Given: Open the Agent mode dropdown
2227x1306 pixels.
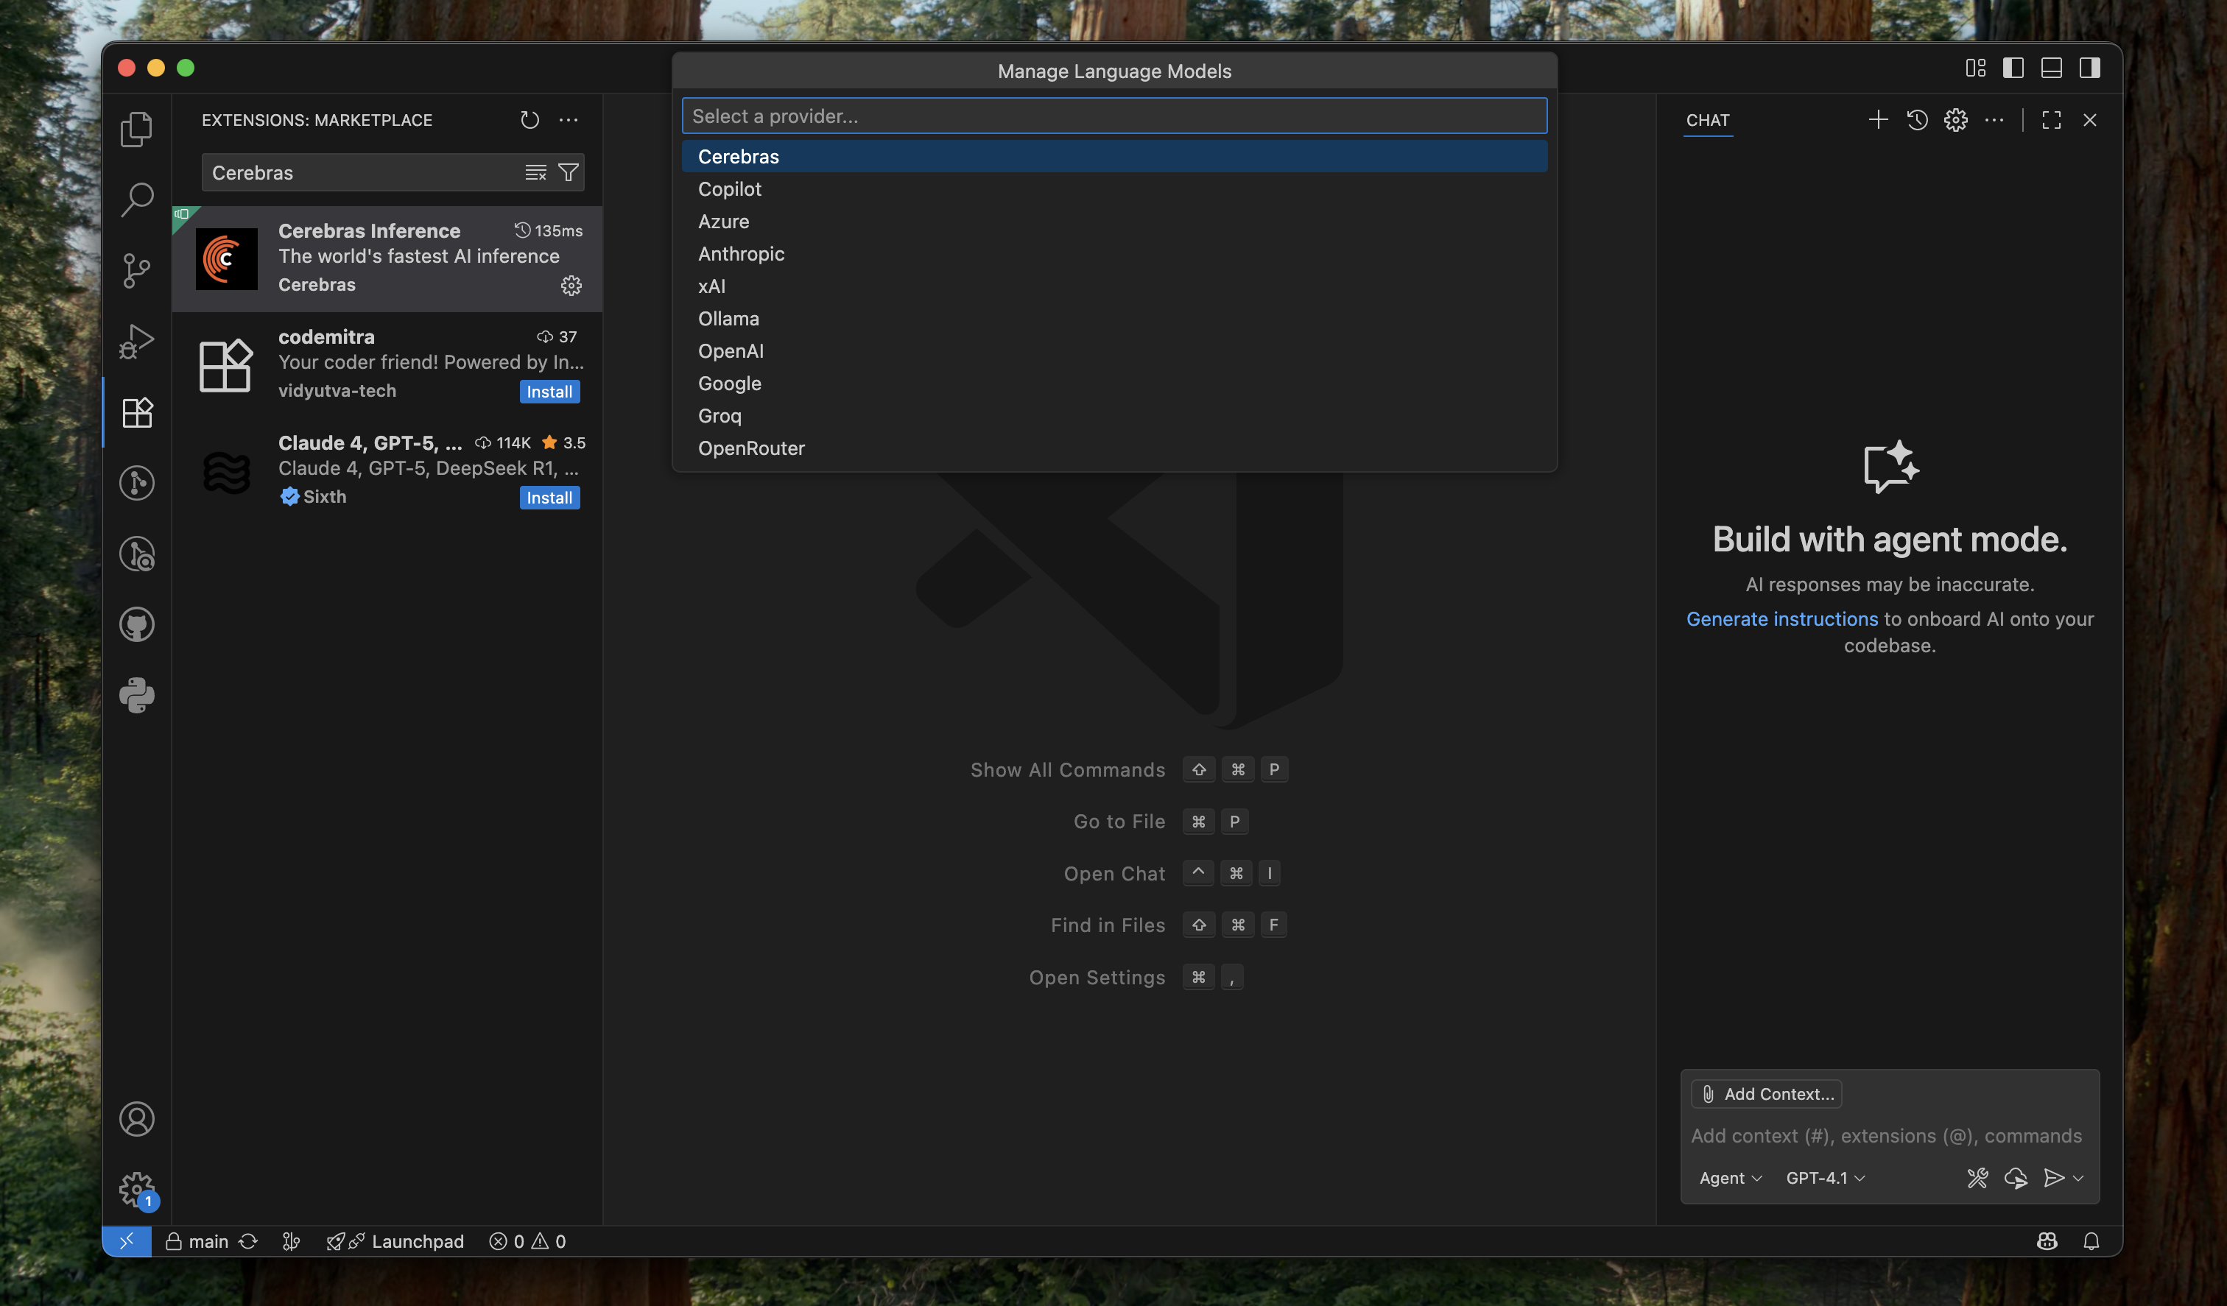Looking at the screenshot, I should [x=1729, y=1178].
